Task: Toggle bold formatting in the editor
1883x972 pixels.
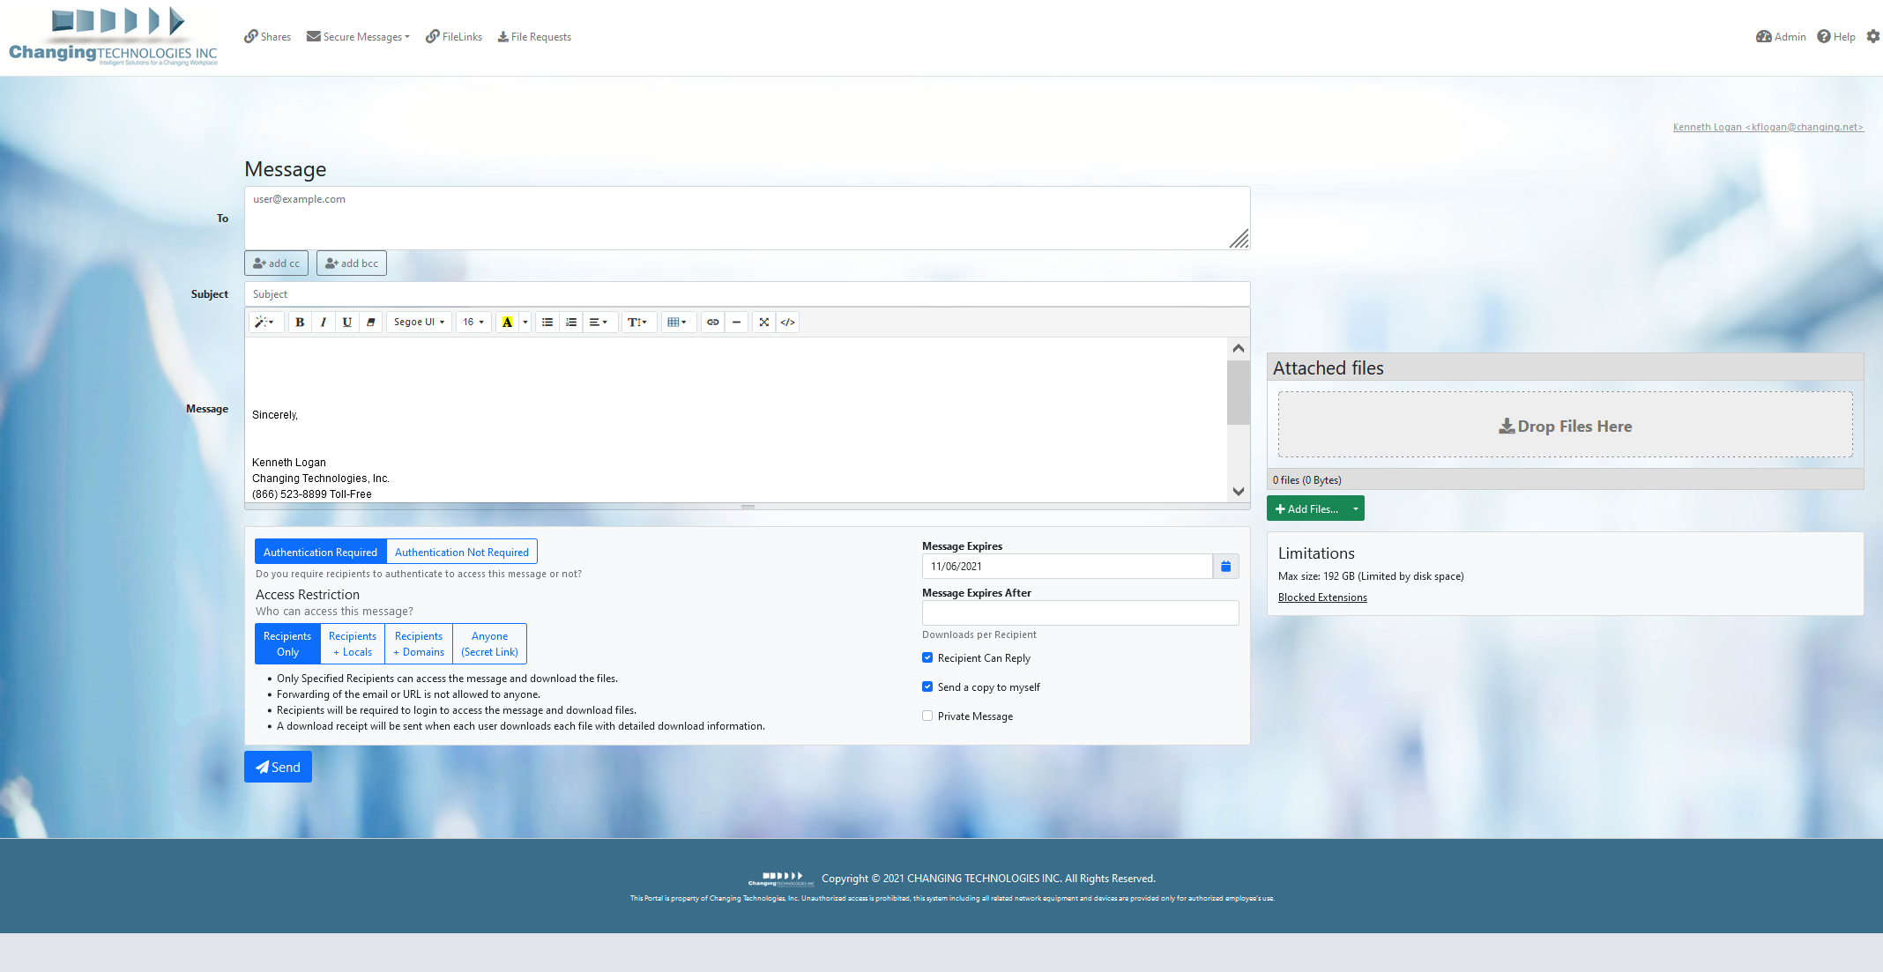Action: pyautogui.click(x=300, y=322)
